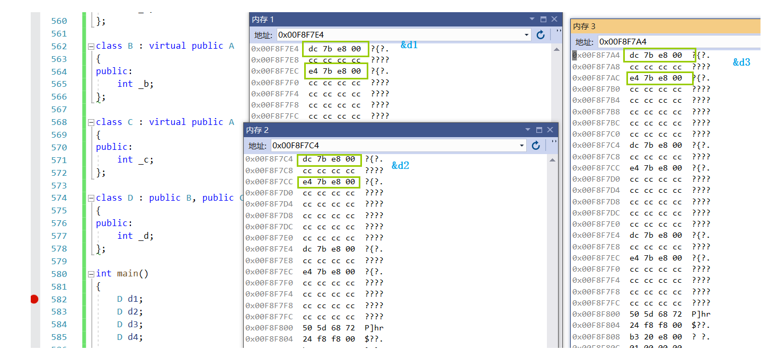761x350 pixels.
Task: Select address 0x00F8F7FC in 内存 1
Action: tap(275, 116)
